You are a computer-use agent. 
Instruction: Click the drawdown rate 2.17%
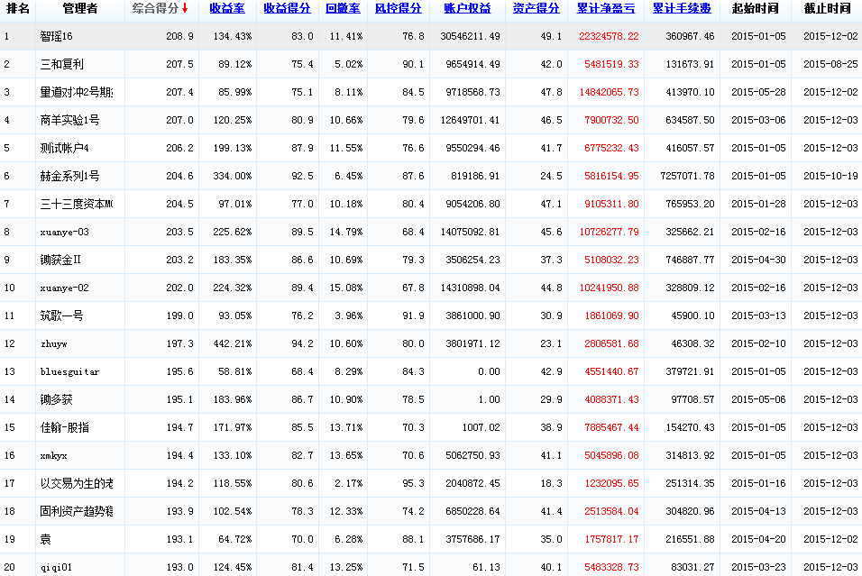point(349,484)
